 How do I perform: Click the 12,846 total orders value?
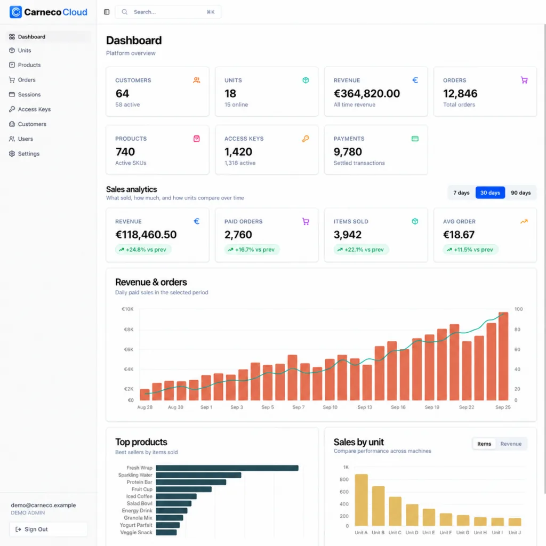(x=460, y=93)
